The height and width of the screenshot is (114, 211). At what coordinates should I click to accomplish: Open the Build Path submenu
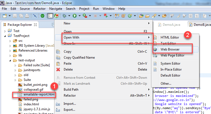click(x=71, y=90)
